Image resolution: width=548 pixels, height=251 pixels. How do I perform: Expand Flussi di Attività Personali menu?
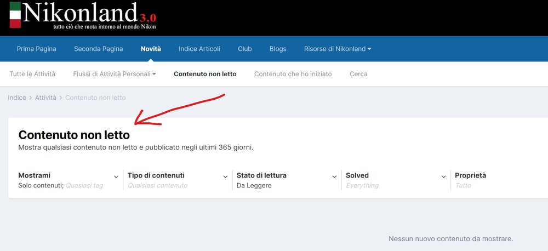(115, 74)
